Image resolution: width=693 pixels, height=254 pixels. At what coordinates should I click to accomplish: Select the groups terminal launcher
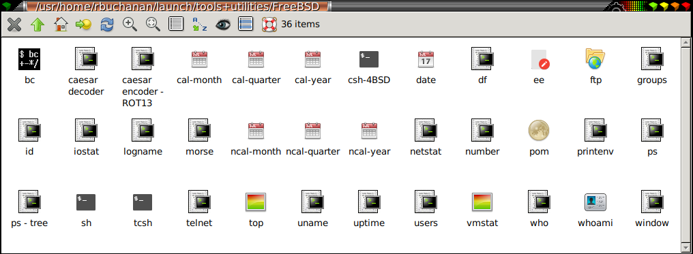[x=652, y=59]
